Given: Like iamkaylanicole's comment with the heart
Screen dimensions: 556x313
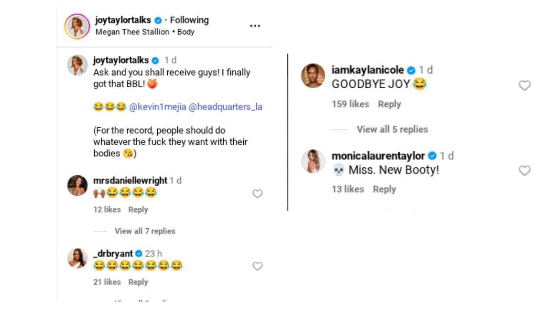Looking at the screenshot, I should click(x=525, y=86).
